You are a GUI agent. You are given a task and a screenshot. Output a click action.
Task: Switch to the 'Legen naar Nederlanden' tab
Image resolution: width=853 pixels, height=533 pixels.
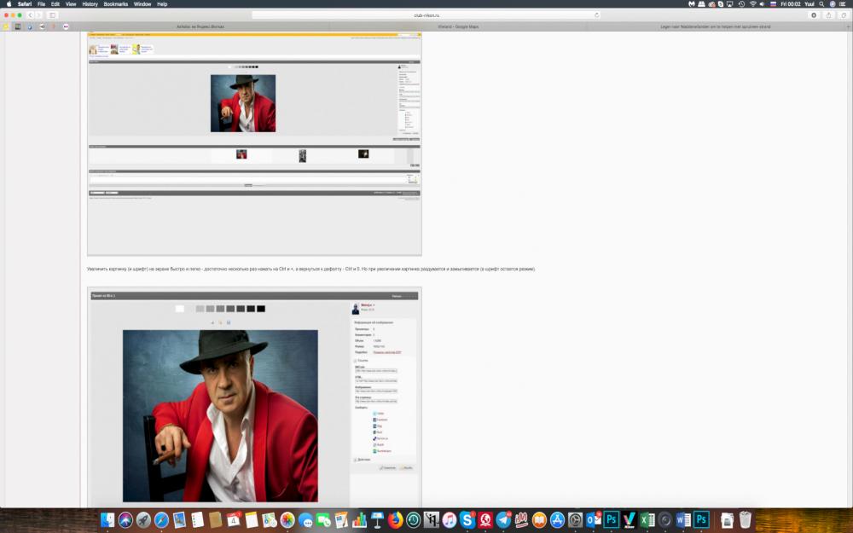pos(716,26)
